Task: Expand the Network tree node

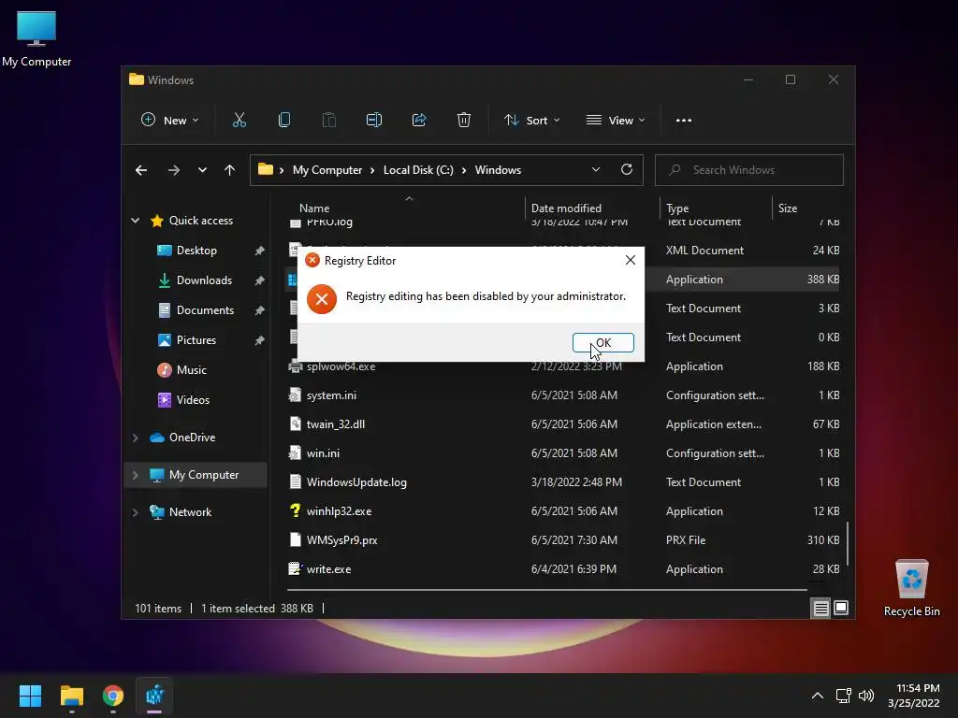Action: point(135,512)
